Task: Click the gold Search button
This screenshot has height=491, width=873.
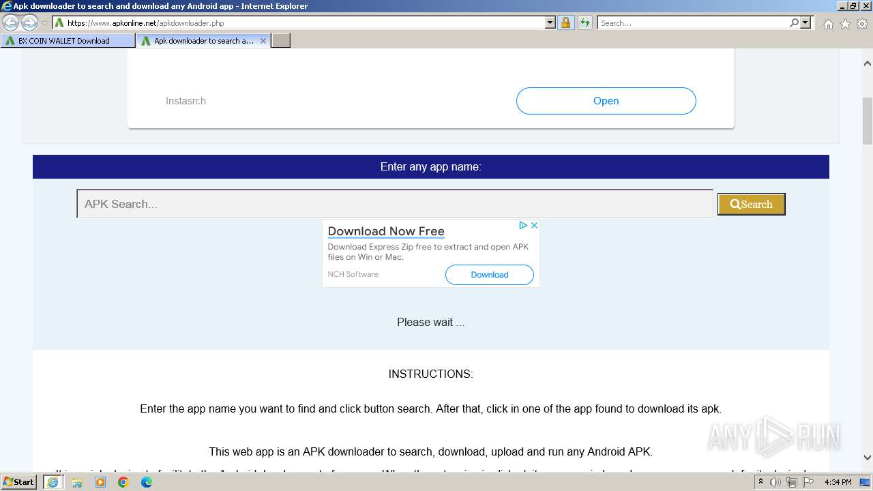Action: point(751,204)
